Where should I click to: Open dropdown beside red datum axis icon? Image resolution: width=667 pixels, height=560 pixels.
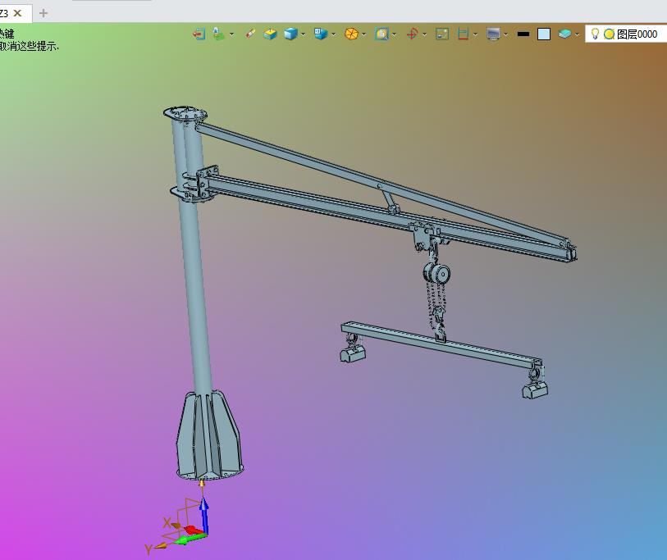coord(425,34)
